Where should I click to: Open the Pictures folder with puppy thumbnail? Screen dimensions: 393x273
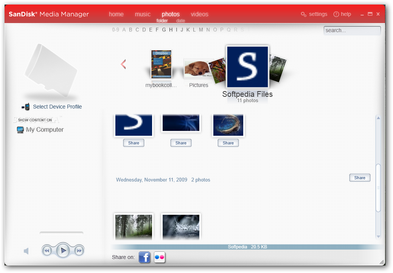(197, 68)
